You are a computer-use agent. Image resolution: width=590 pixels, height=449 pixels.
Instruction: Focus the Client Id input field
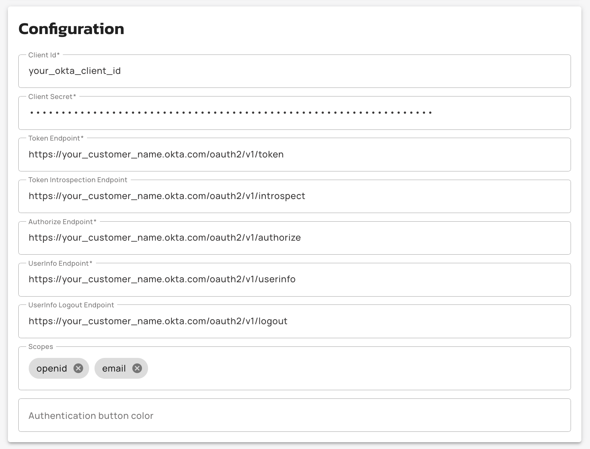point(294,71)
